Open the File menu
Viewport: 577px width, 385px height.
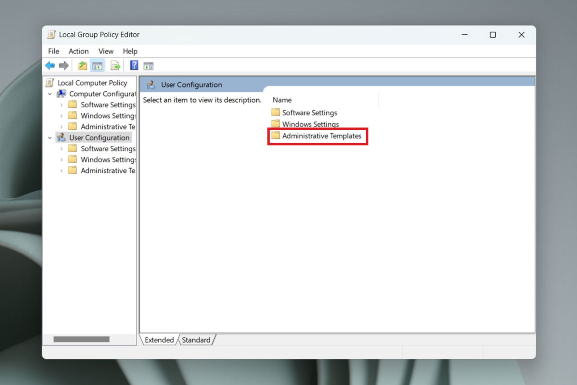(54, 51)
